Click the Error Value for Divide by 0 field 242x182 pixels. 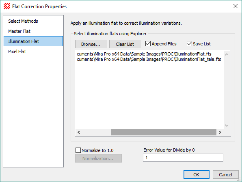pos(183,158)
